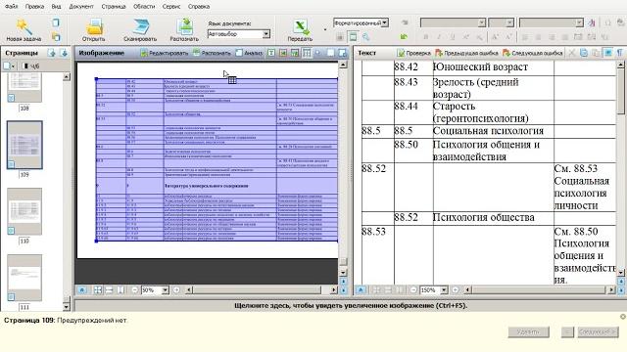The width and height of the screenshot is (627, 352).
Task: Select the text area drawing tool
Action: click(x=271, y=53)
